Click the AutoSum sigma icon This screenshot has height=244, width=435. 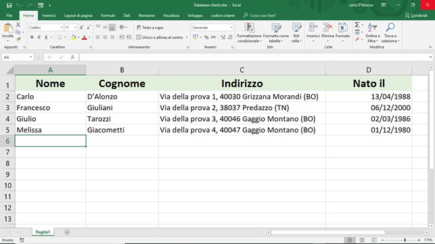357,25
